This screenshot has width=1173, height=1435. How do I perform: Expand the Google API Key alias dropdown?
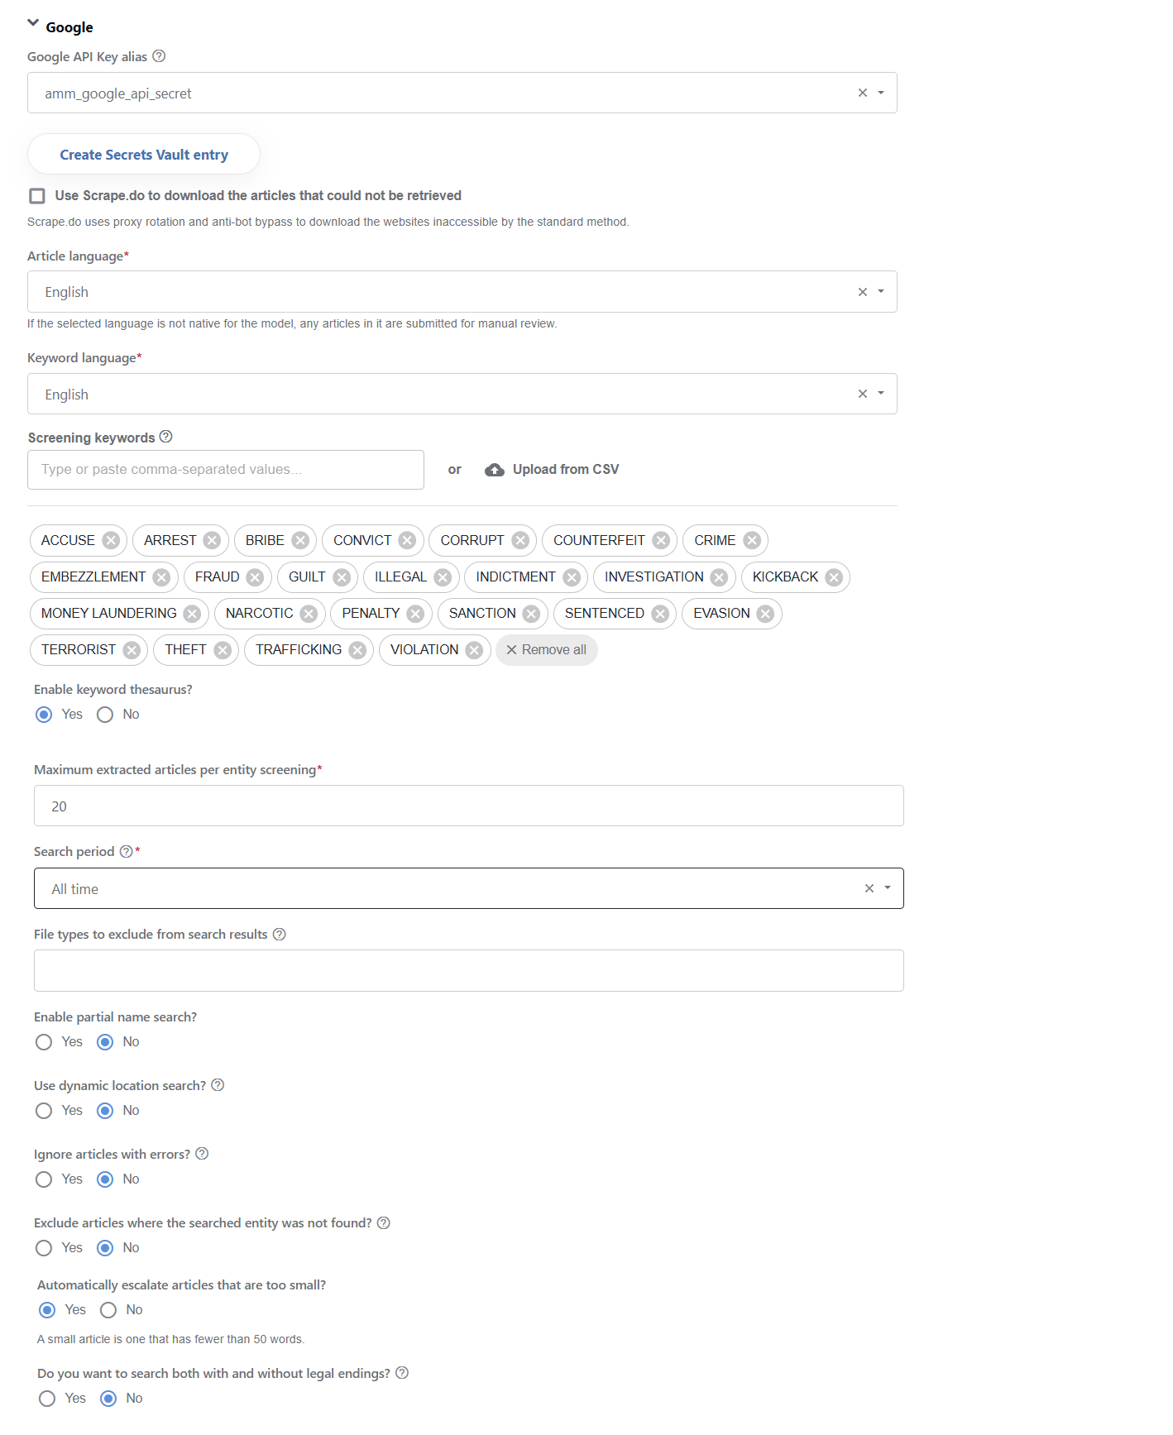pyautogui.click(x=881, y=93)
